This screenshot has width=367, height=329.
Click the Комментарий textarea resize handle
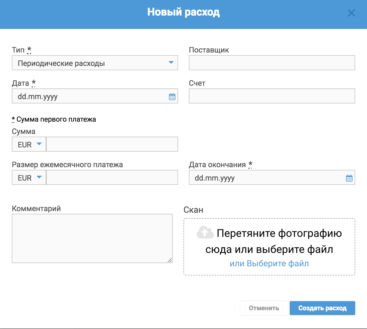pos(170,260)
